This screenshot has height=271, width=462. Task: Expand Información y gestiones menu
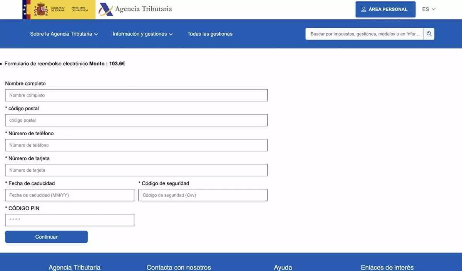[142, 34]
